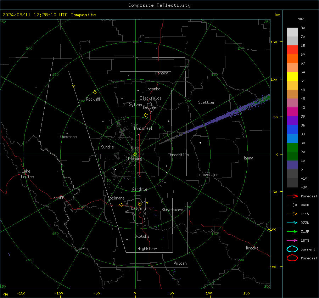Click the yellow V marker right of Calgary diamond
Viewport: 319px width, 298px height.
tap(147, 203)
